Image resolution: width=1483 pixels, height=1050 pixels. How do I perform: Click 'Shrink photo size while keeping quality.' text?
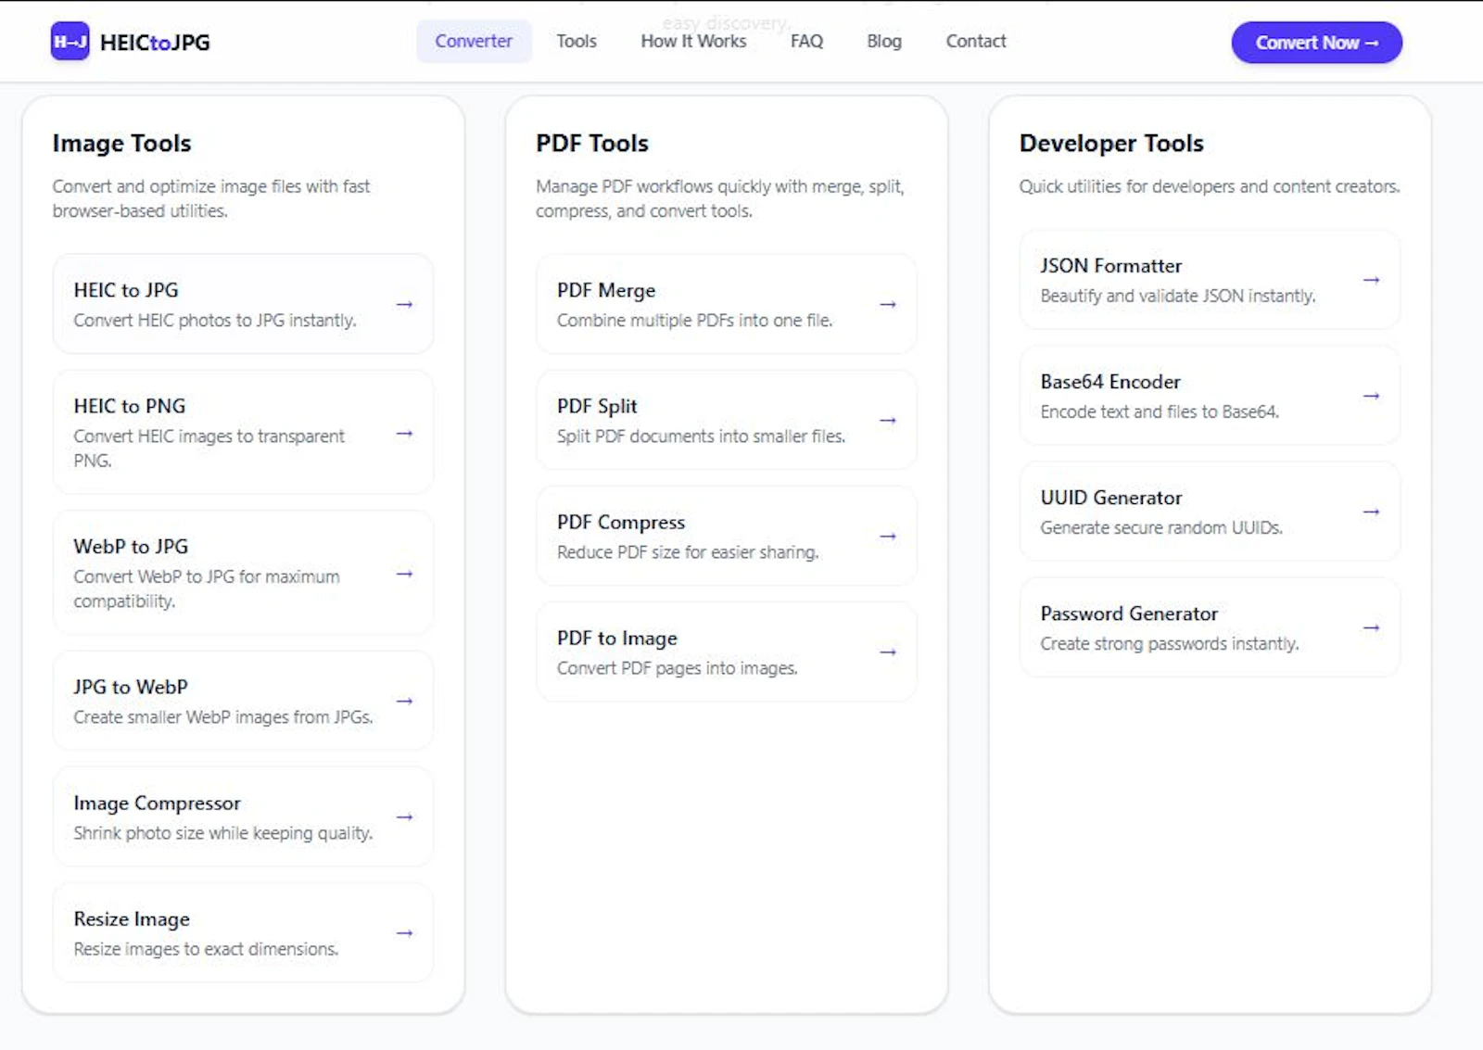coord(223,833)
